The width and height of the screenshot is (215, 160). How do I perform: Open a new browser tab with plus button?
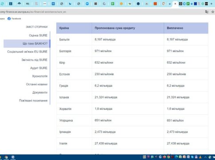(211, 4)
